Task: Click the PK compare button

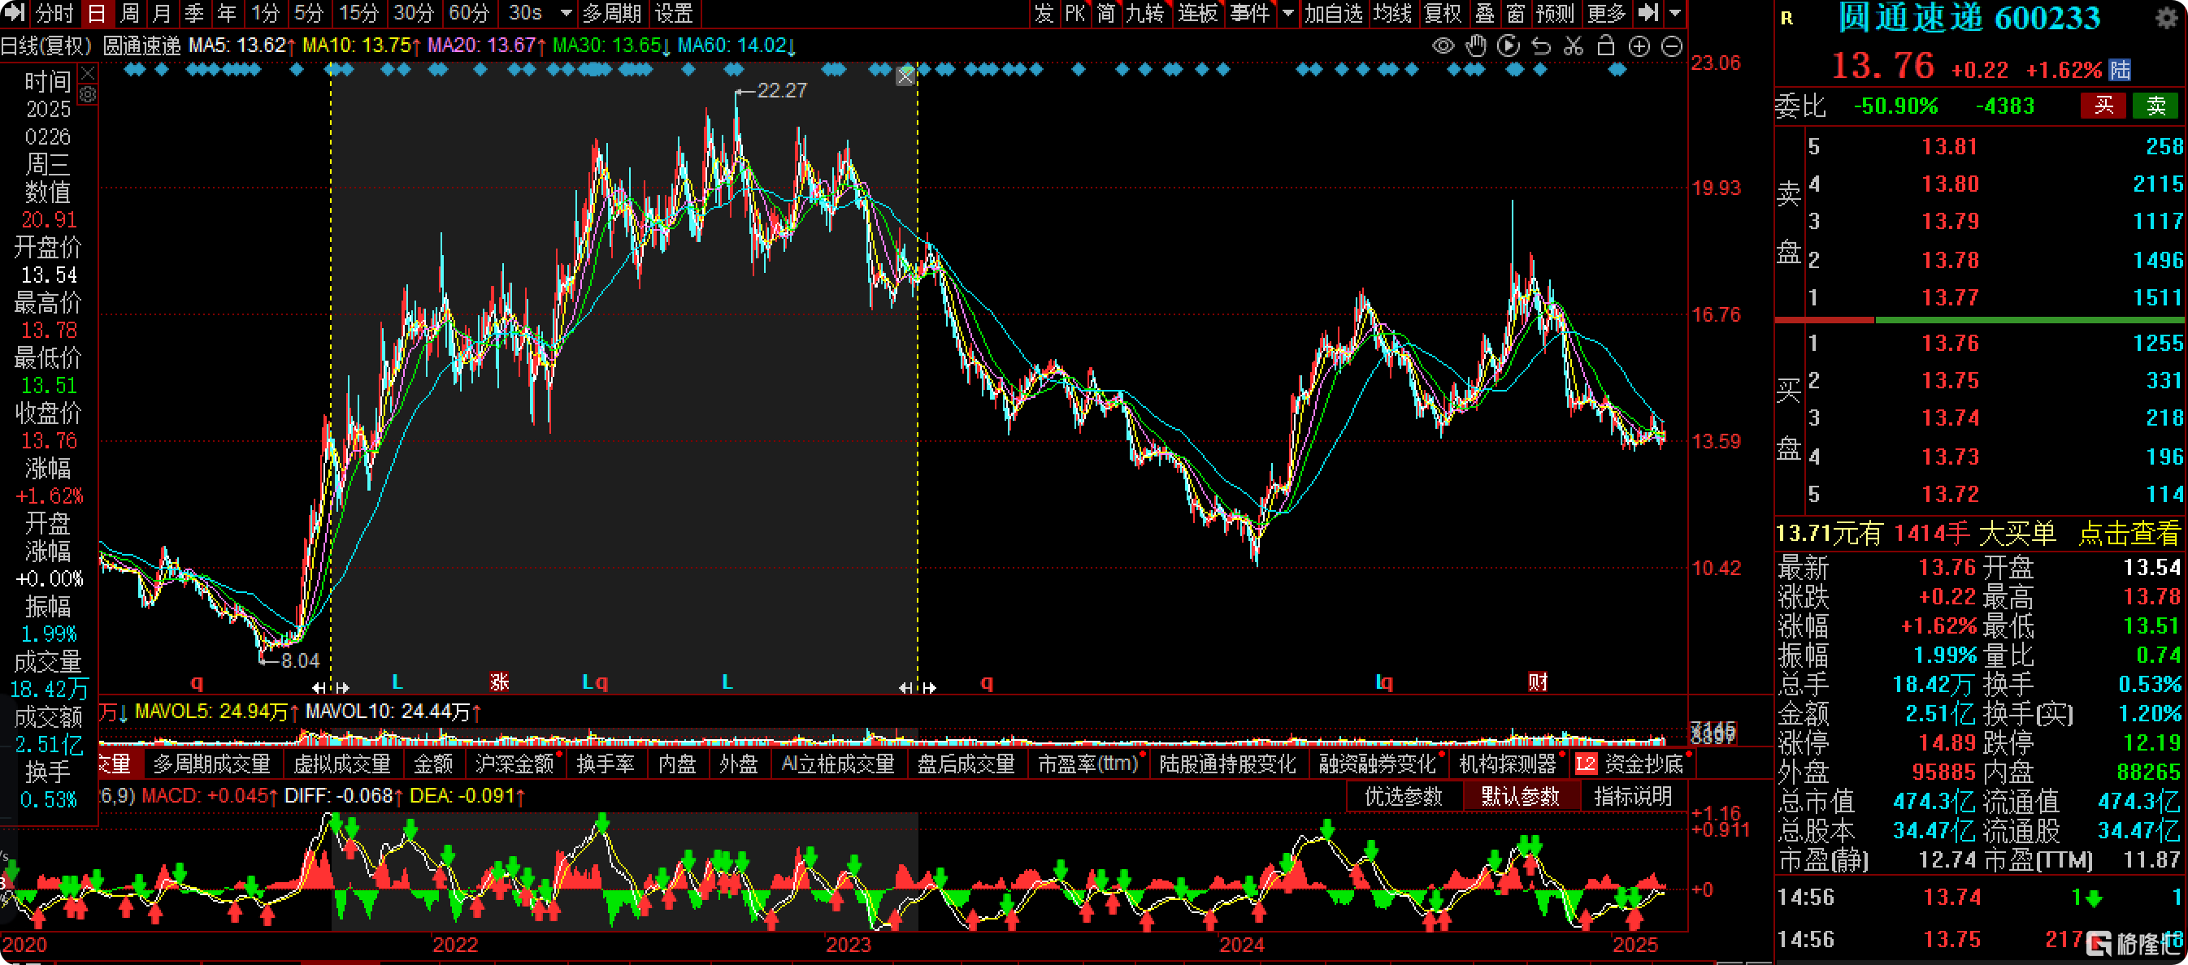Action: pyautogui.click(x=1075, y=13)
